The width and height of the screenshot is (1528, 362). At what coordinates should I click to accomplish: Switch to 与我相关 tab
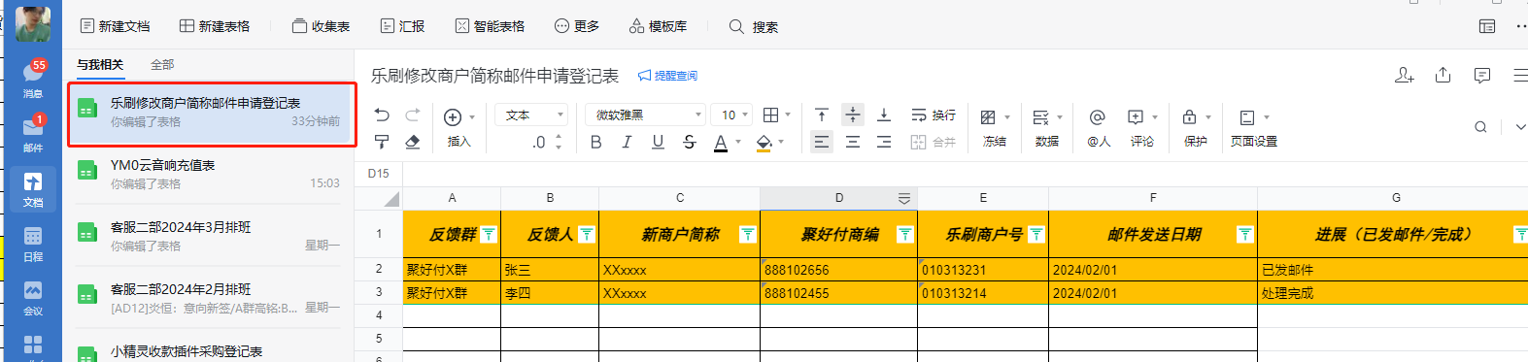coord(100,64)
